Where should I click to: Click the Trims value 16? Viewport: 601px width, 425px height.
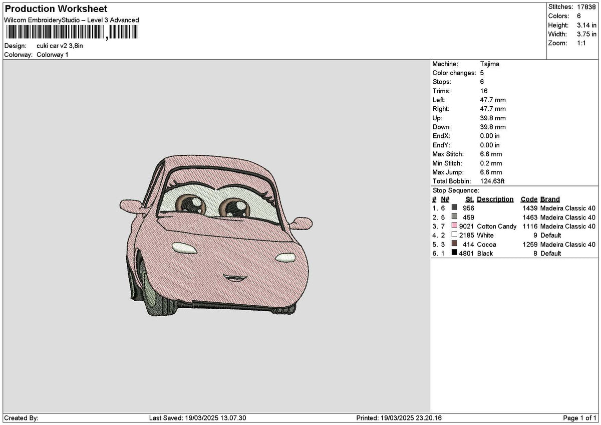point(483,91)
